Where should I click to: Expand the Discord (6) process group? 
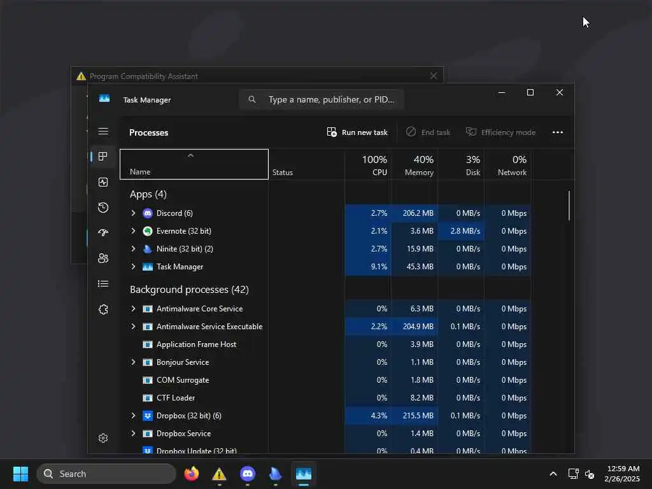[x=133, y=213]
